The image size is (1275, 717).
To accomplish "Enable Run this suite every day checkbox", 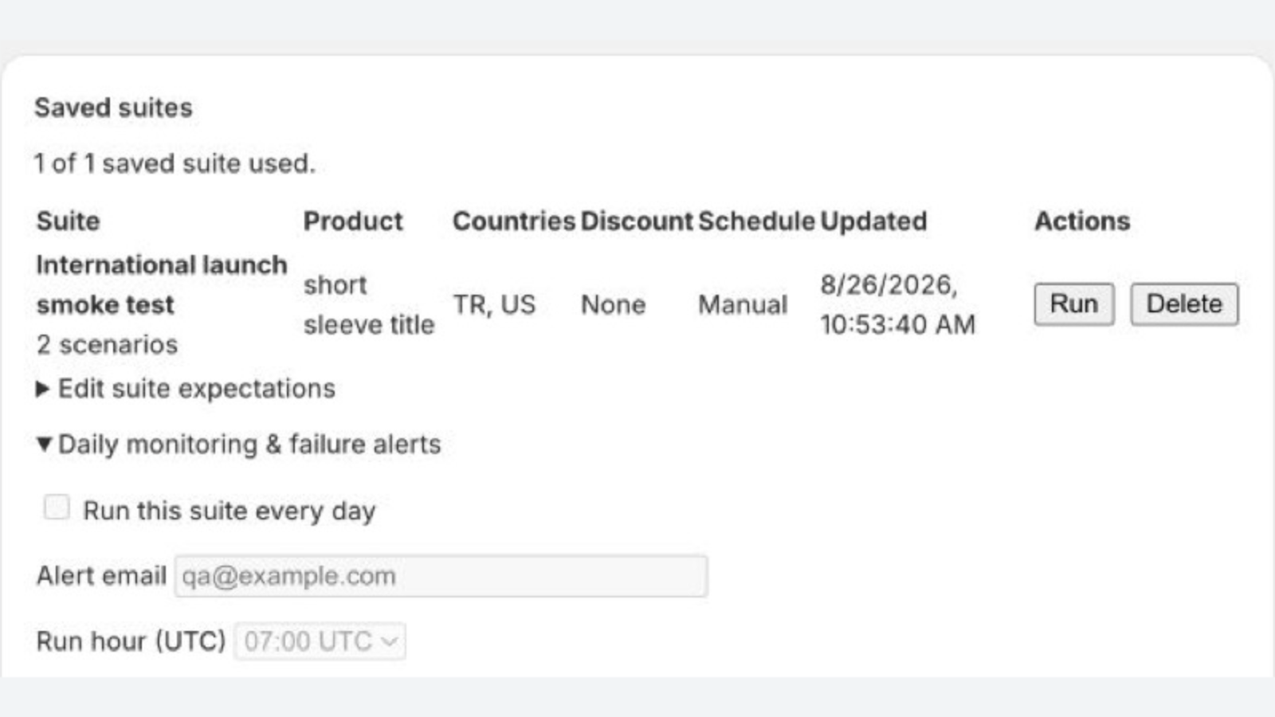I will (57, 507).
